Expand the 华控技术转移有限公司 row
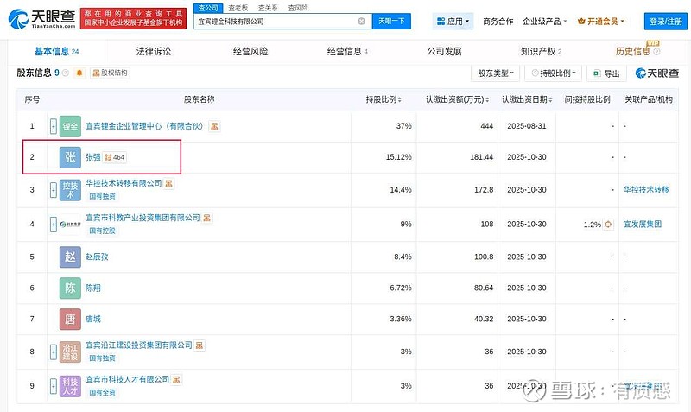 [x=53, y=190]
